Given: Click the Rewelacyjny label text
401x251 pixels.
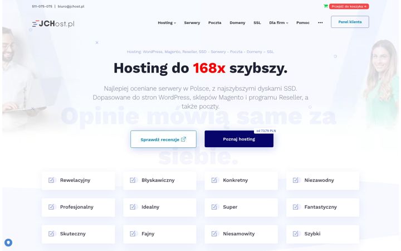Looking at the screenshot, I should coord(75,180).
